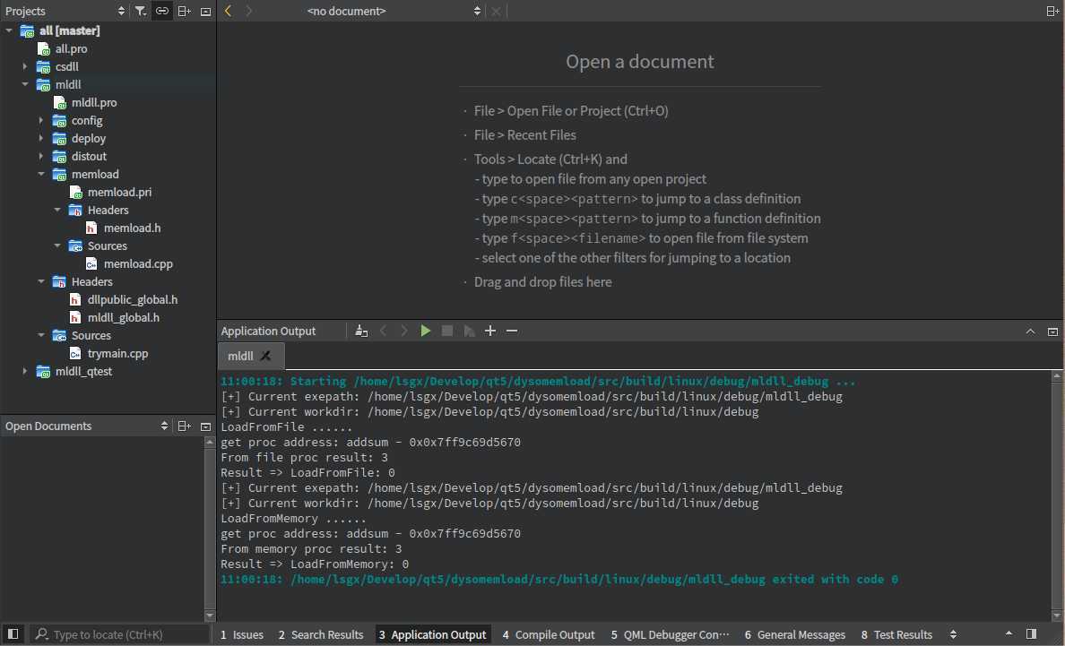This screenshot has width=1065, height=646.
Task: Switch to Application Output pane tab
Action: pos(433,634)
